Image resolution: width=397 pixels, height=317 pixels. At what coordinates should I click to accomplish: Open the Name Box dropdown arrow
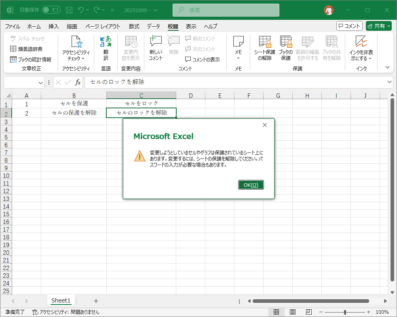coord(41,82)
